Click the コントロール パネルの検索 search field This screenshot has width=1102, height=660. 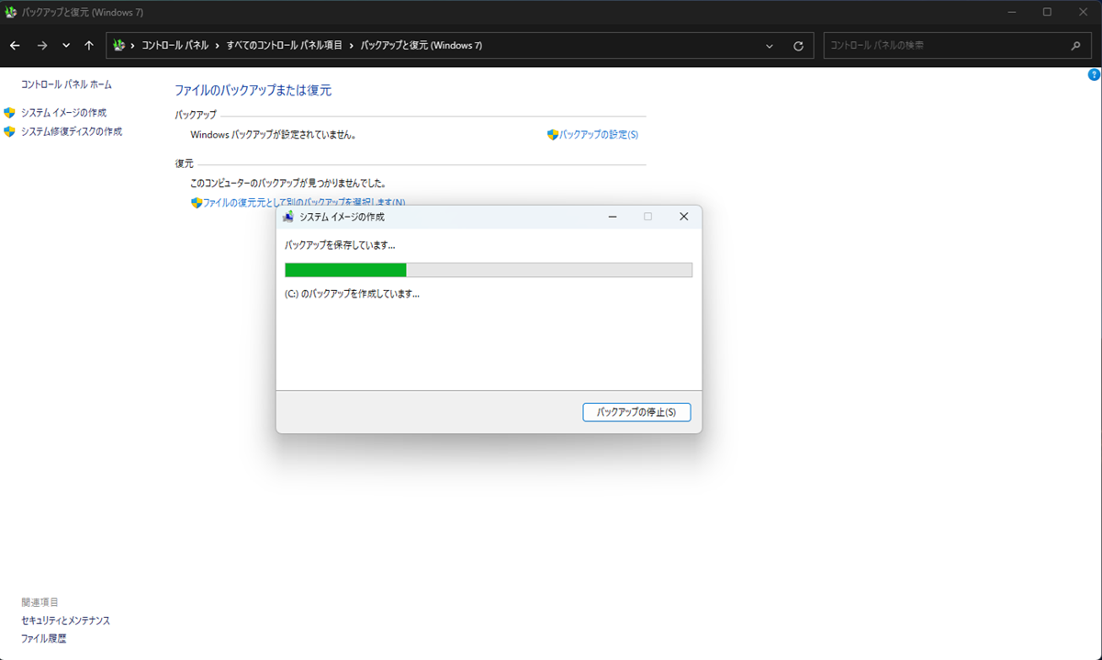click(957, 46)
